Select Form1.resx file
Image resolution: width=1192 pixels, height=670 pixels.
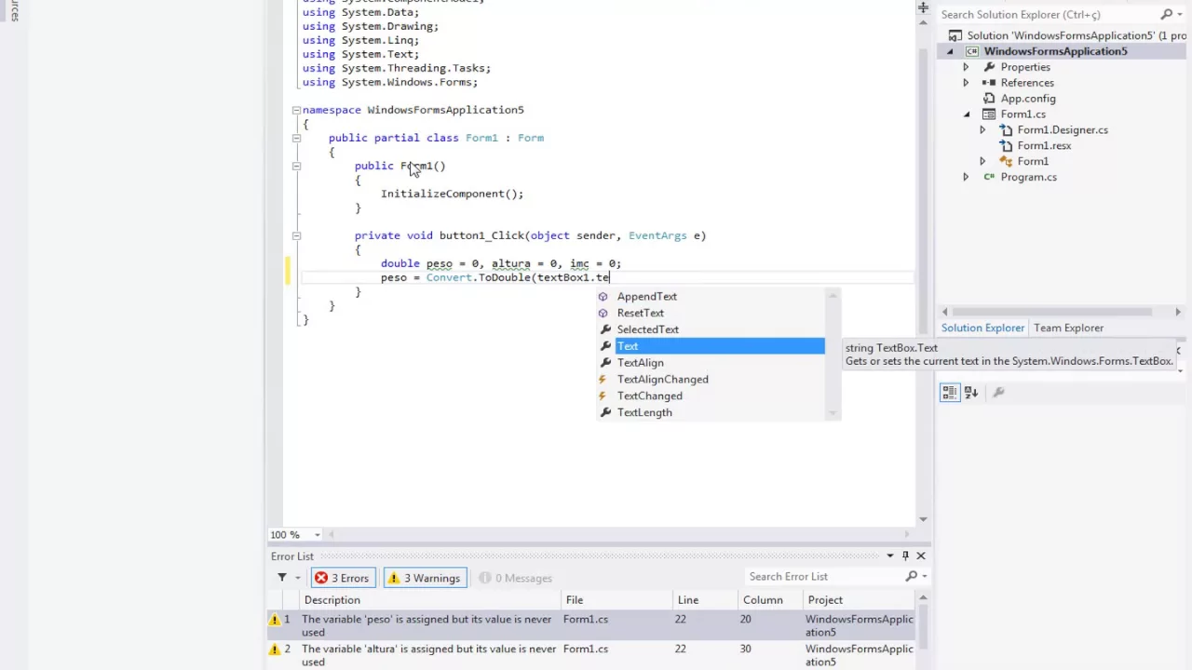[1044, 146]
